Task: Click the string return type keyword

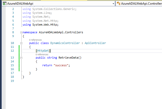Action: click(x=52, y=58)
